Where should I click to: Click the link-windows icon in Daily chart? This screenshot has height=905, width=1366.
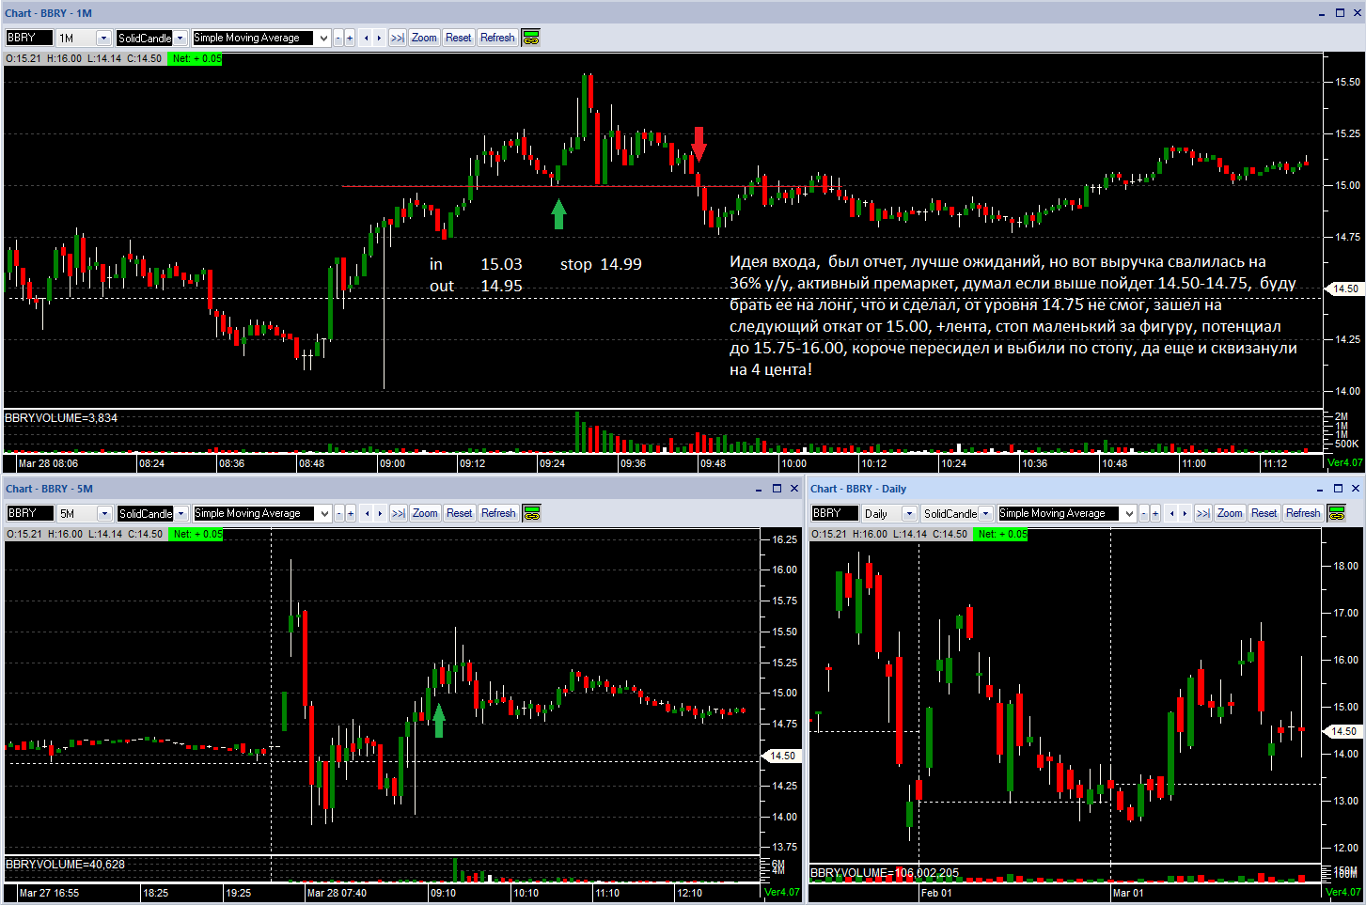click(1337, 513)
